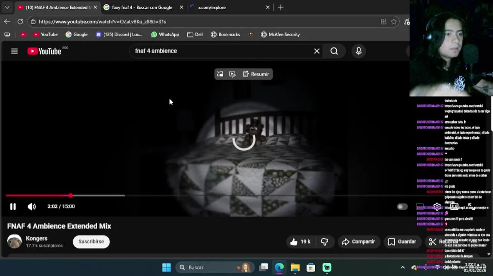
Task: Open Microsoft Edge from taskbar
Action: point(279,268)
